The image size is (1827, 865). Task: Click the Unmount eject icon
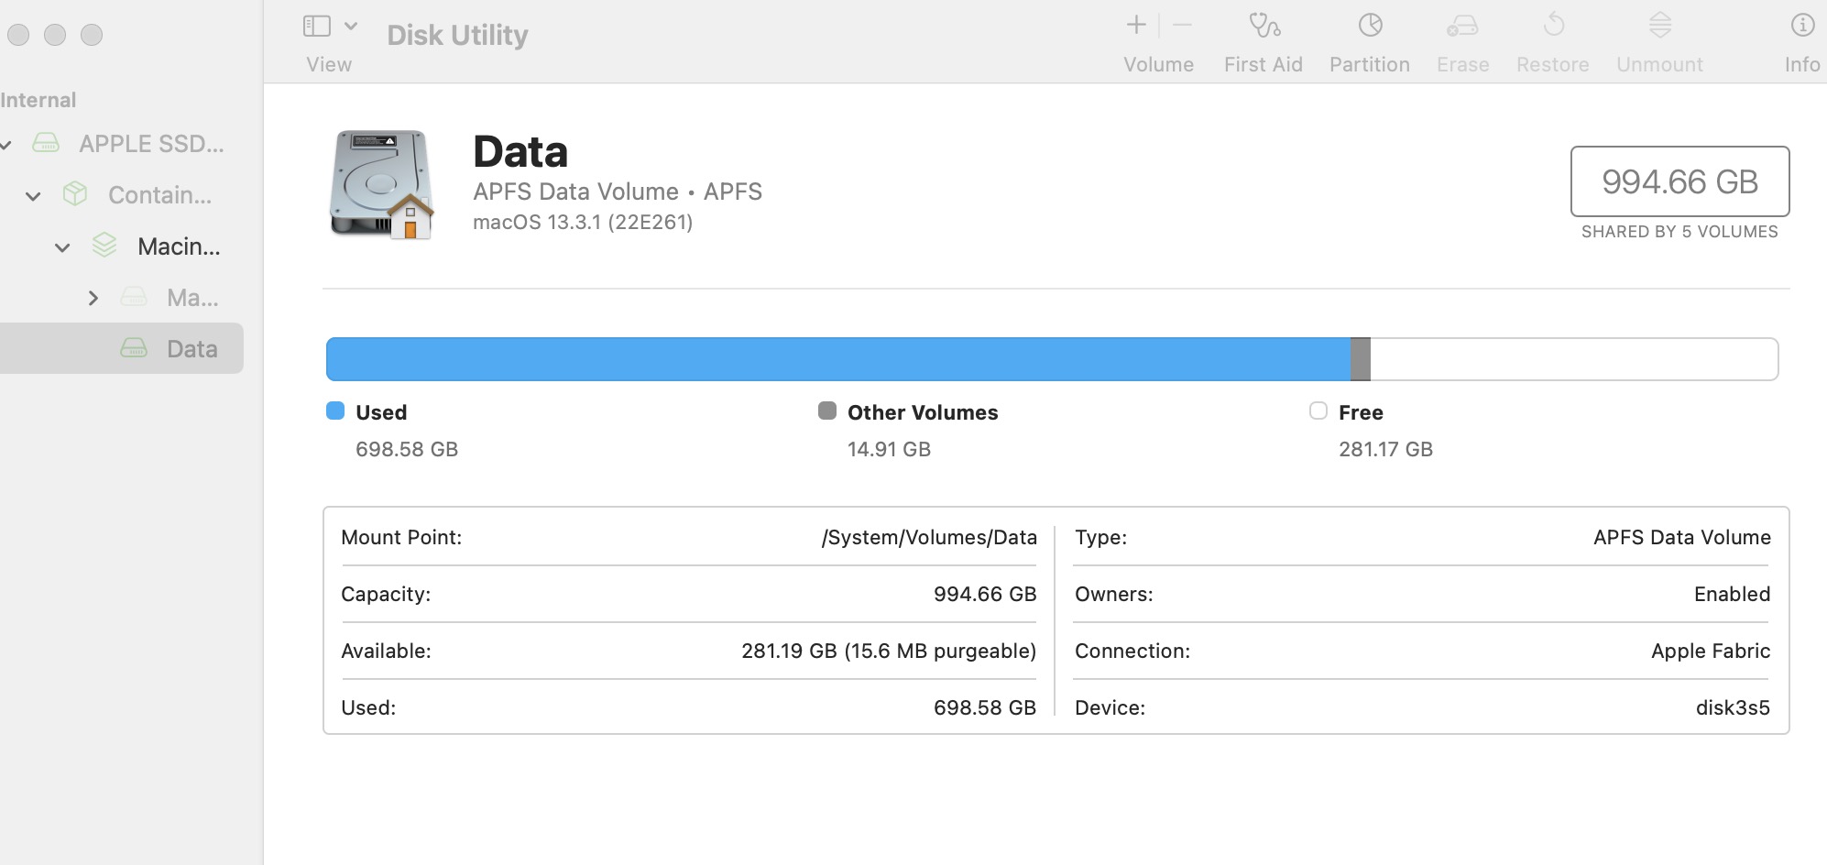pyautogui.click(x=1659, y=26)
